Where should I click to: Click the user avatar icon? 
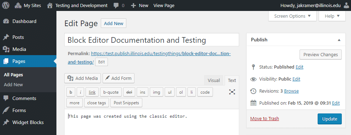tap(346, 6)
